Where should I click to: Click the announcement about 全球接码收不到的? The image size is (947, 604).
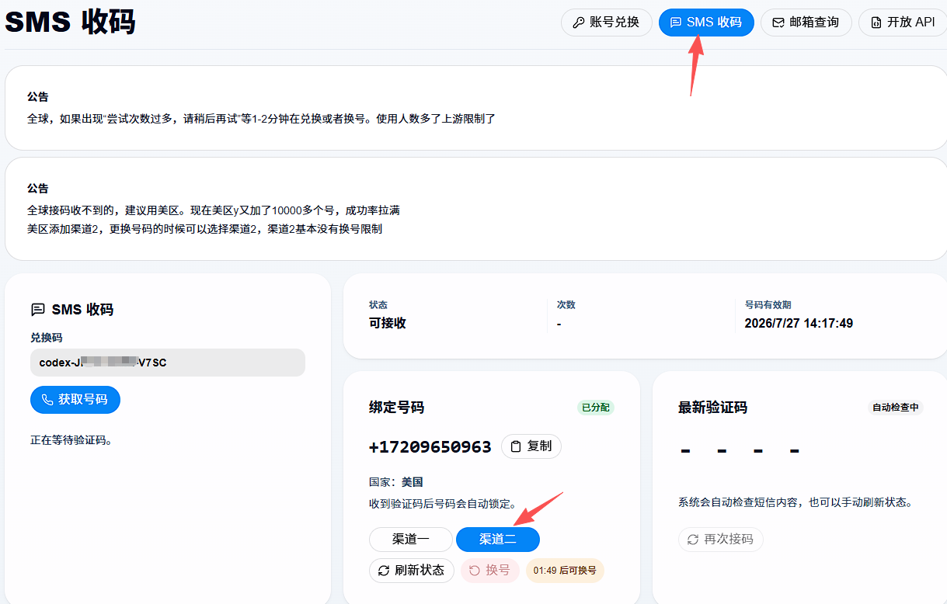213,210
